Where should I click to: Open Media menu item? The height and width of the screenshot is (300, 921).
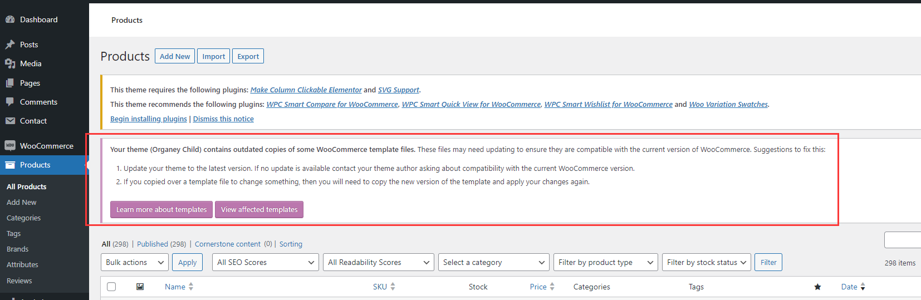pyautogui.click(x=45, y=63)
